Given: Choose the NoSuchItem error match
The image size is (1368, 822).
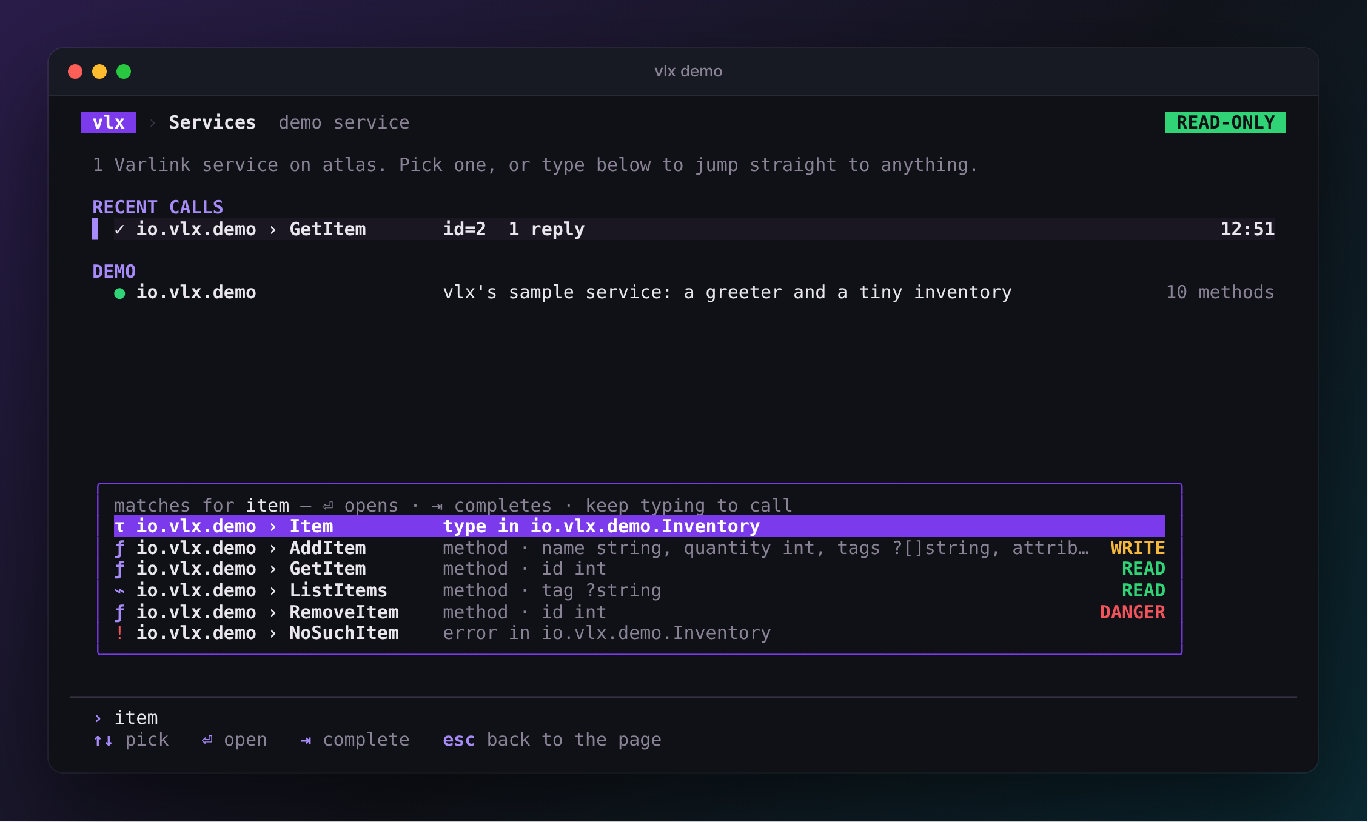Looking at the screenshot, I should 639,633.
